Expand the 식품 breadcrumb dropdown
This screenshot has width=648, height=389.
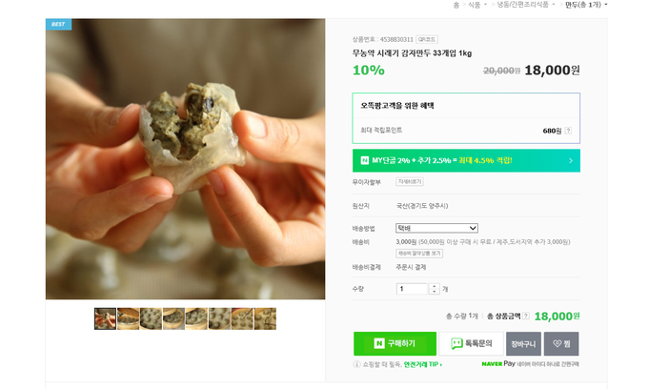(486, 5)
